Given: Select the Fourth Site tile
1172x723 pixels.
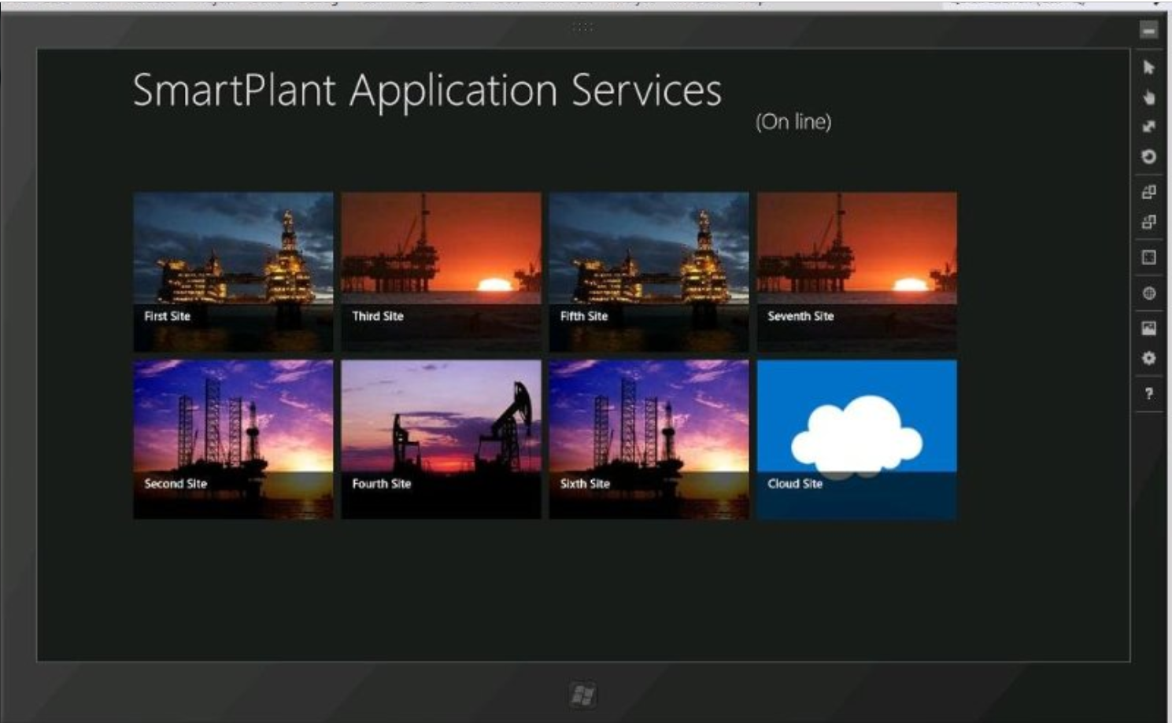Looking at the screenshot, I should coord(441,440).
